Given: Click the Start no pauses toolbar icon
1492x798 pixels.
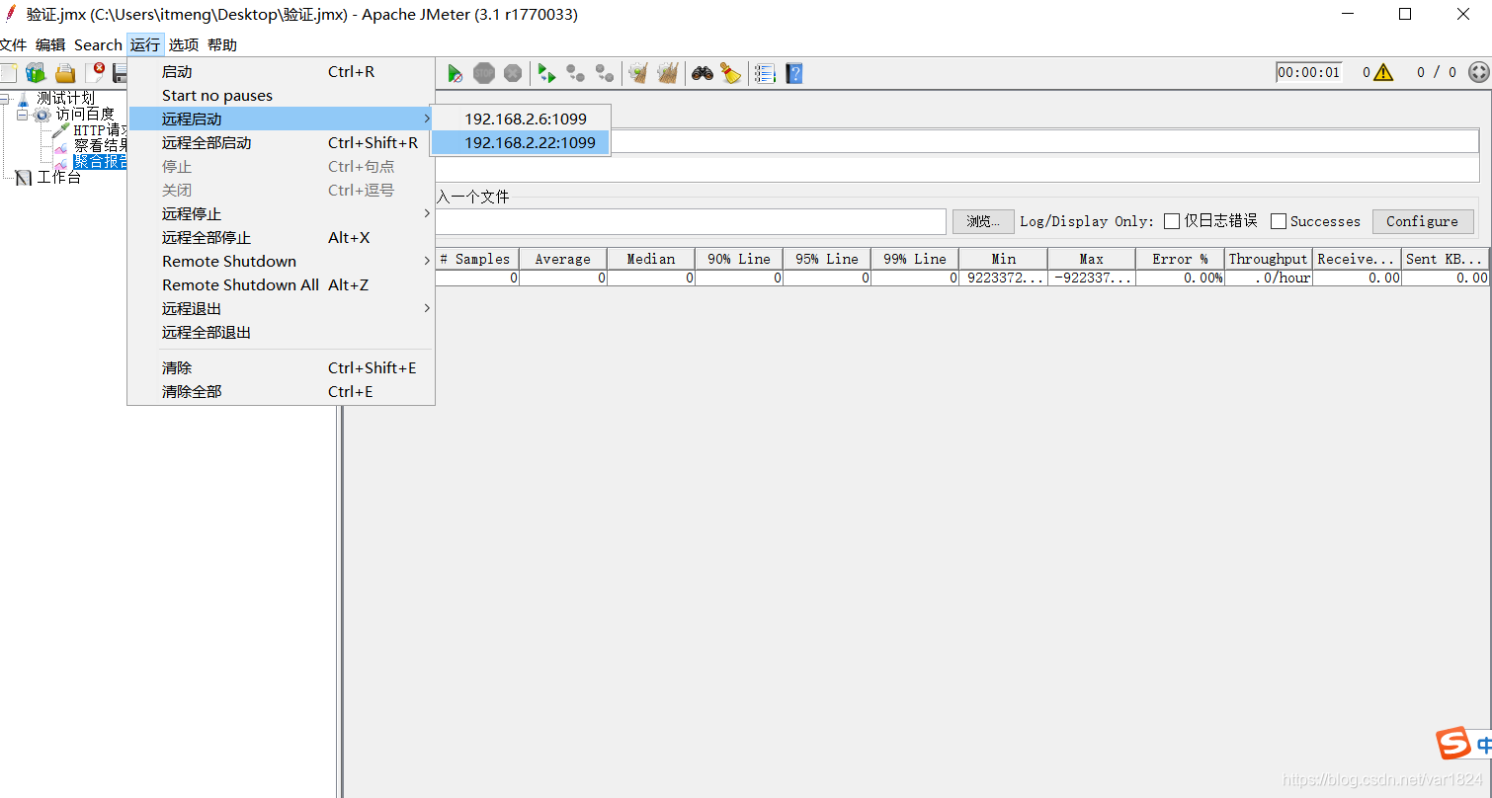Looking at the screenshot, I should [x=455, y=73].
